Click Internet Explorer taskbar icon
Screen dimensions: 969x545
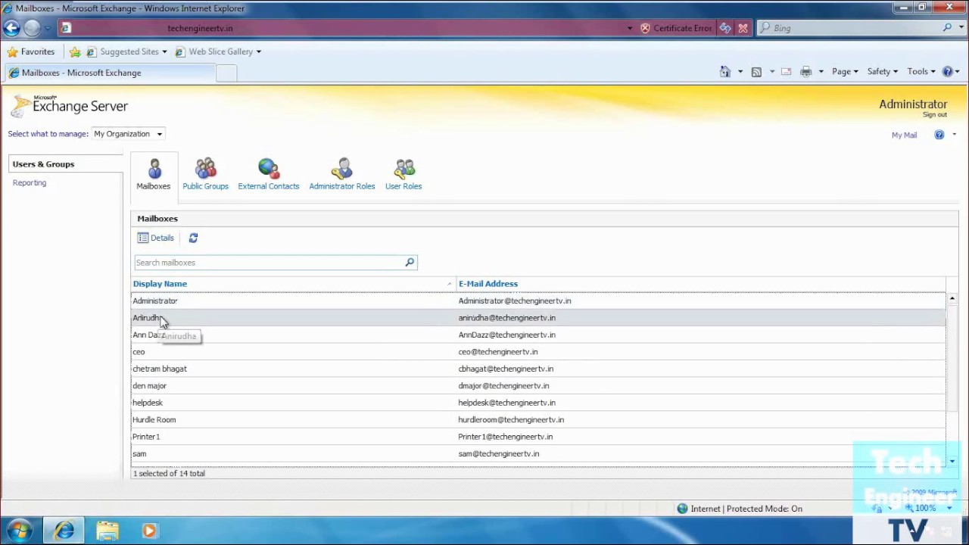point(64,531)
